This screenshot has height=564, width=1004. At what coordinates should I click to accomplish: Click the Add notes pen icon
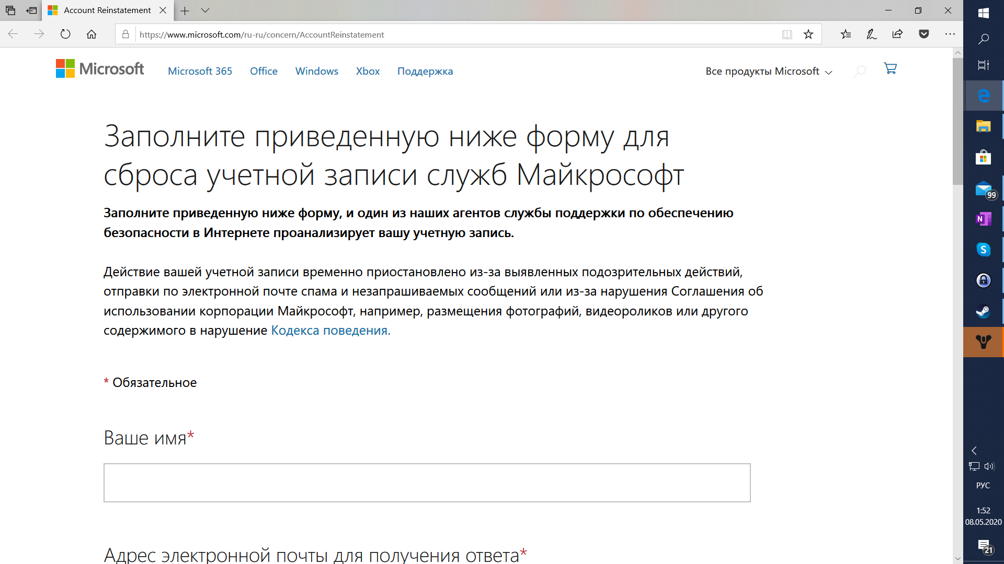click(872, 34)
